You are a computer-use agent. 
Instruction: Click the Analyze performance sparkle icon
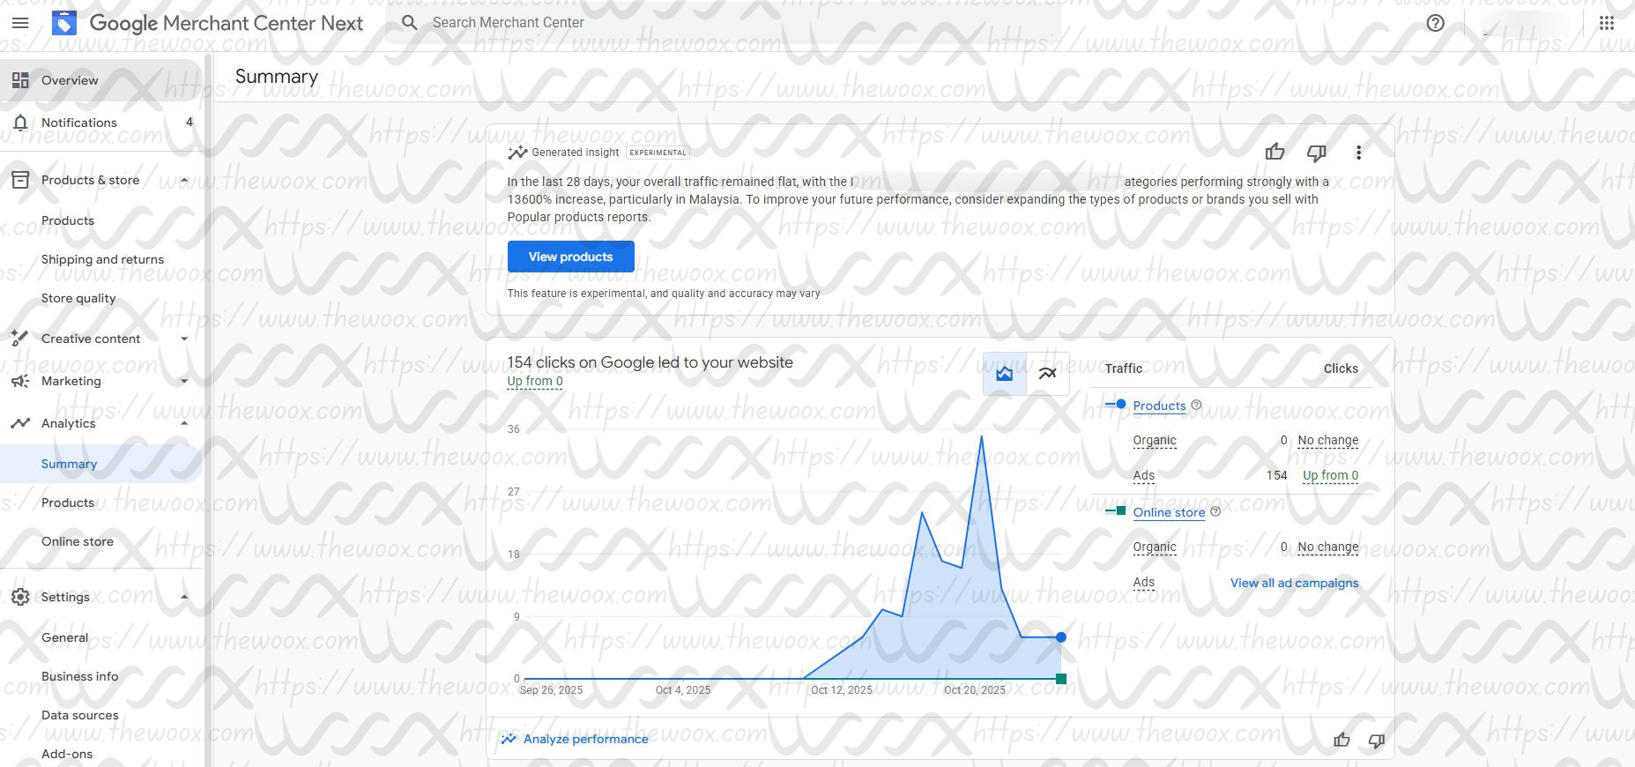point(509,739)
